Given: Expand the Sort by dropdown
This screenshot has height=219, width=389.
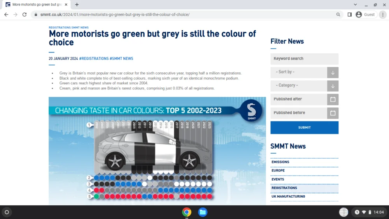Looking at the screenshot, I should 299,72.
